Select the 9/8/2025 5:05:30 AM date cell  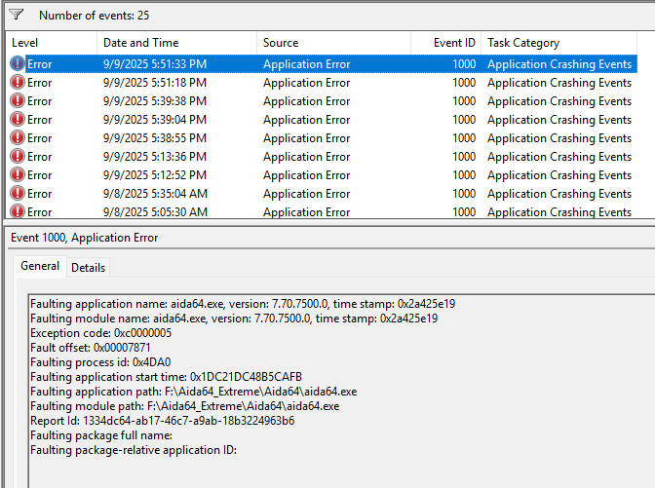tap(155, 211)
